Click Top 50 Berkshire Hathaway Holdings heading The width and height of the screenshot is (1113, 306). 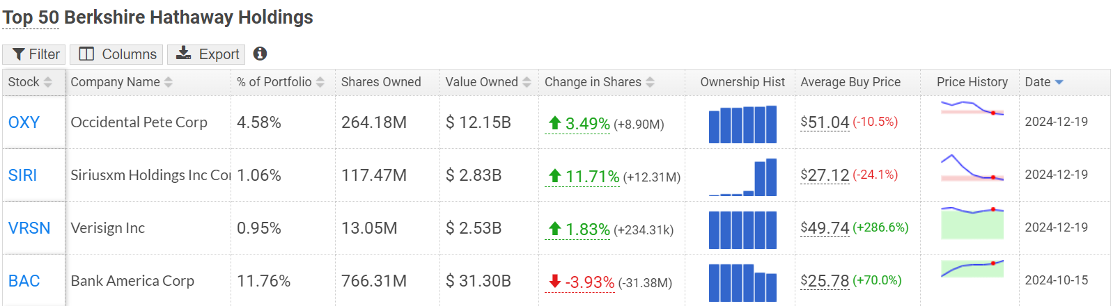(158, 17)
